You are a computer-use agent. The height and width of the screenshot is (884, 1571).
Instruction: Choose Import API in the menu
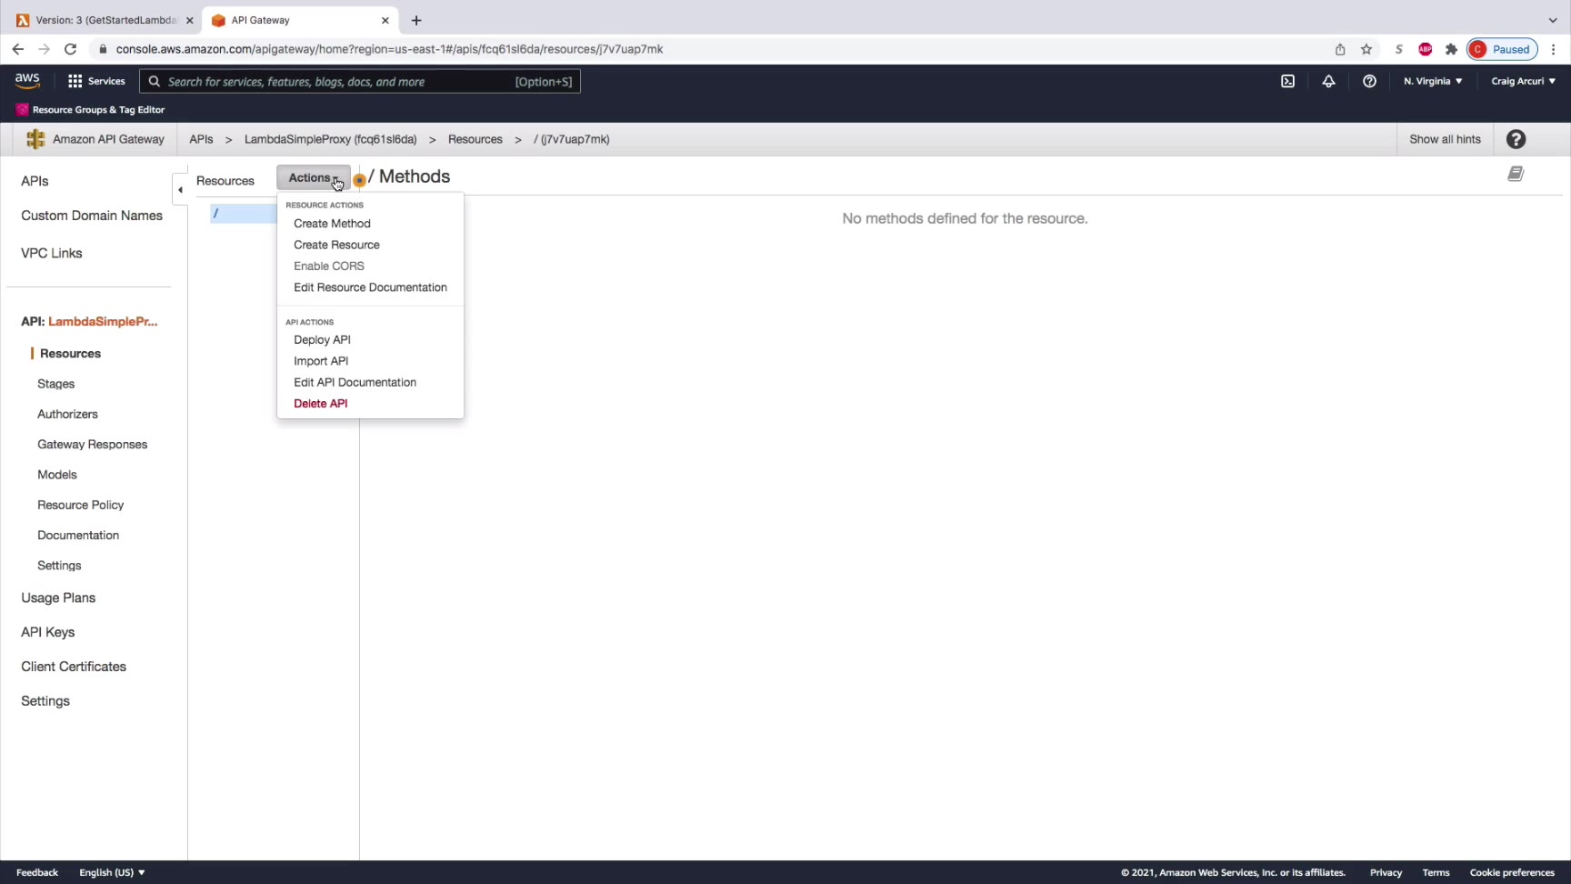pos(321,361)
